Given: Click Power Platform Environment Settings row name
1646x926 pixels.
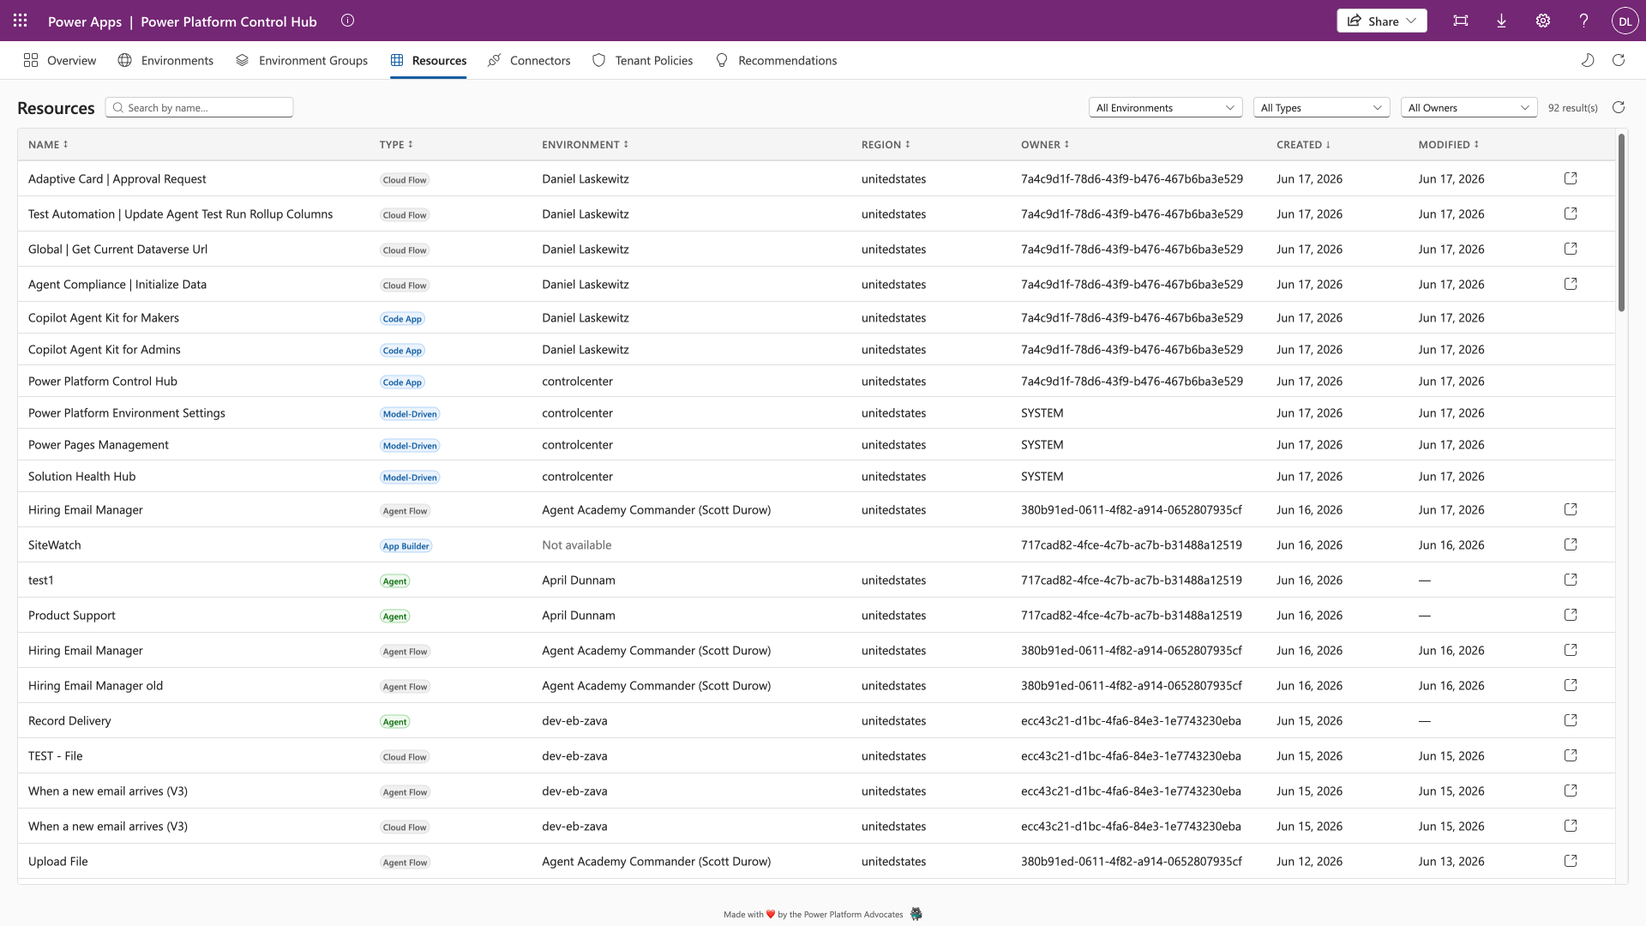Looking at the screenshot, I should (x=127, y=412).
